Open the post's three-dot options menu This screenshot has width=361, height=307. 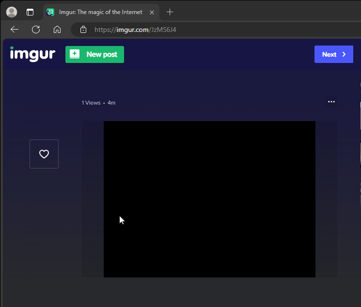point(331,102)
